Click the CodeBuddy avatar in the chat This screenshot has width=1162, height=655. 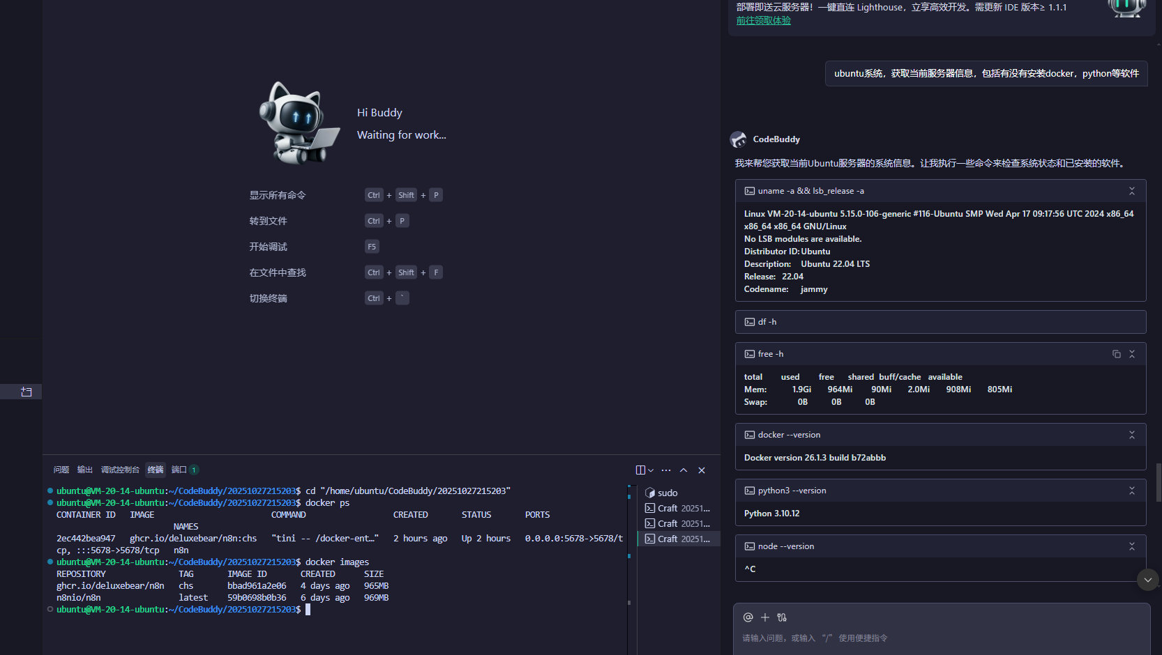(x=739, y=139)
